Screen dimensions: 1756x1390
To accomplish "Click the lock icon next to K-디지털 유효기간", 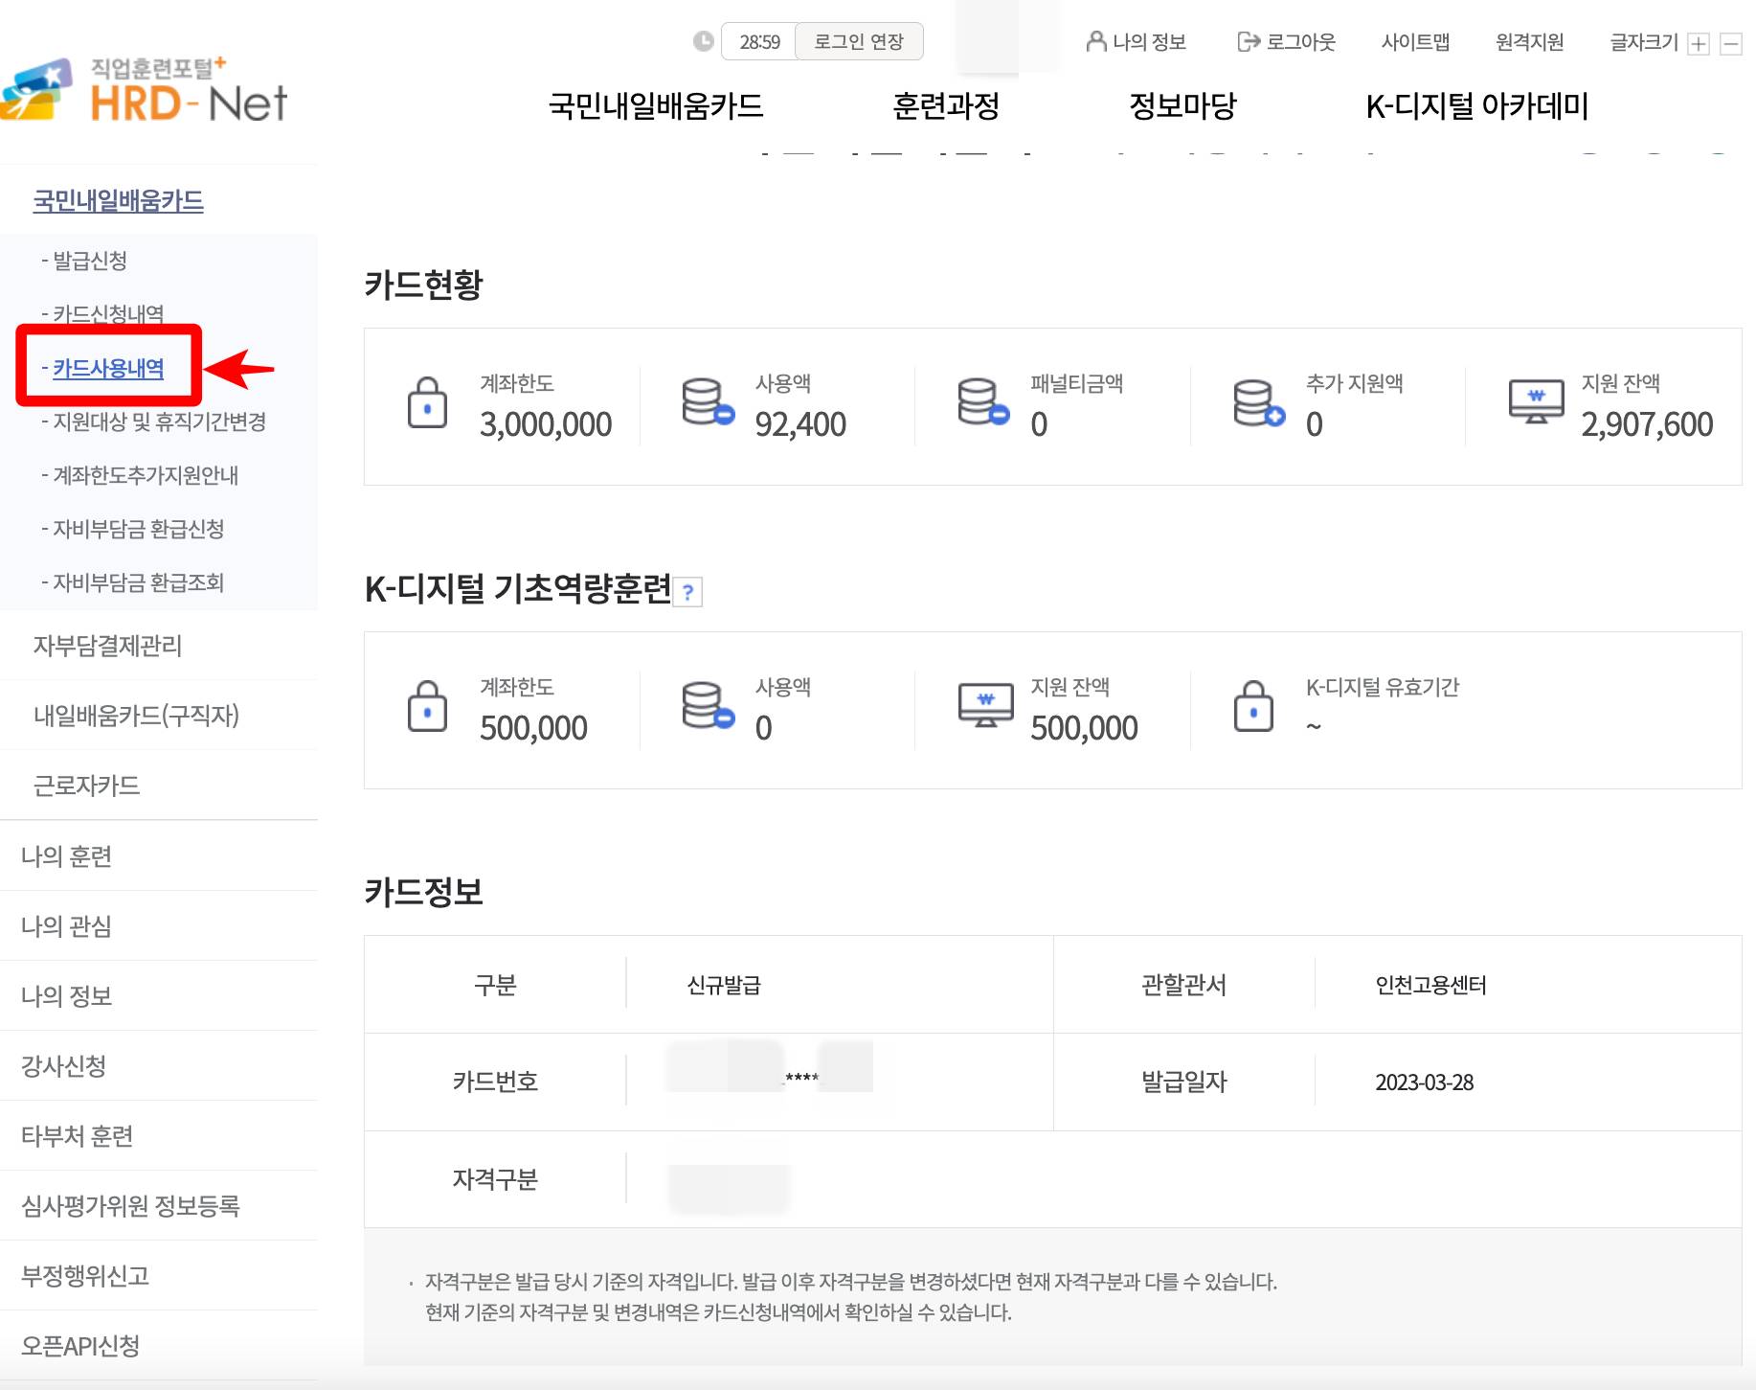I will (x=1251, y=706).
